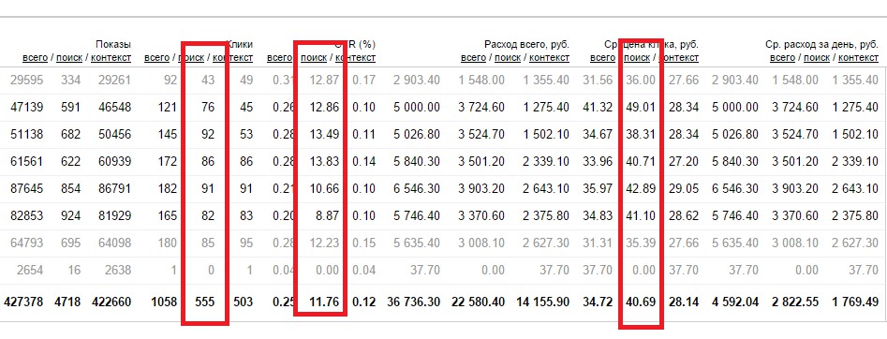Image resolution: width=887 pixels, height=339 pixels.
Task: Select average daily spend 4 592.04
Action: pyautogui.click(x=735, y=302)
